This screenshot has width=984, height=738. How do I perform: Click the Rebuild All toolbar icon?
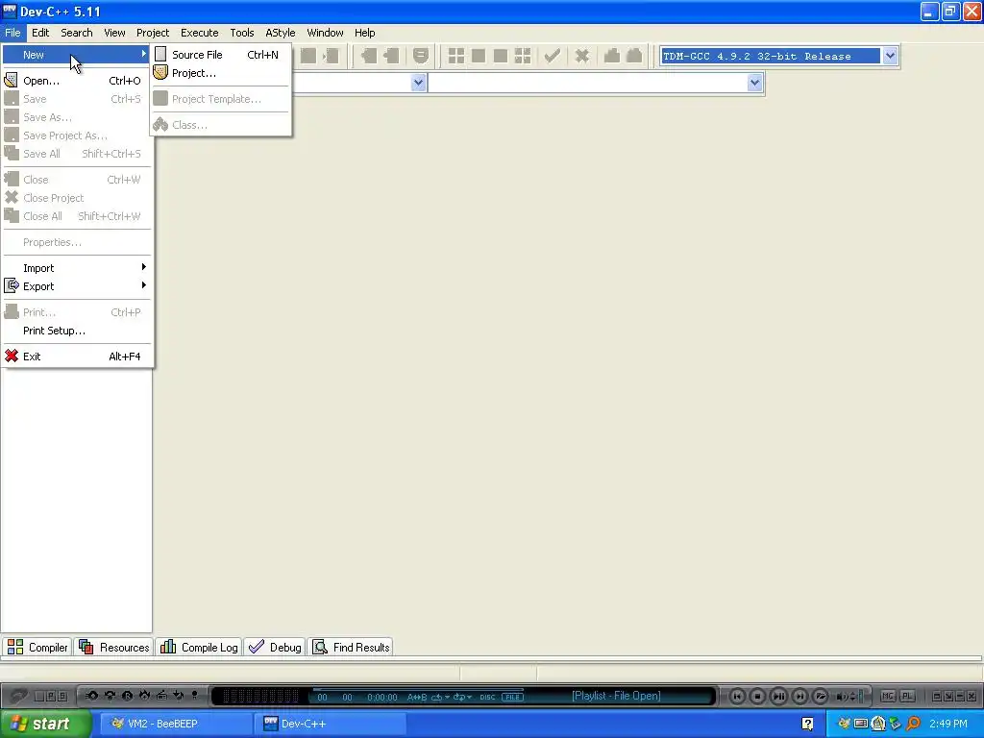[522, 56]
